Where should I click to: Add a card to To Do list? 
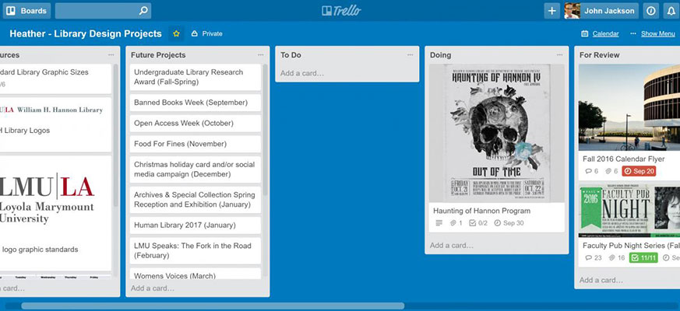pos(302,73)
